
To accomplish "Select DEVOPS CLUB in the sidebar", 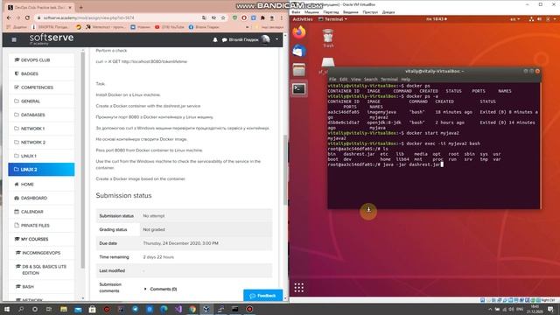I will pos(41,60).
